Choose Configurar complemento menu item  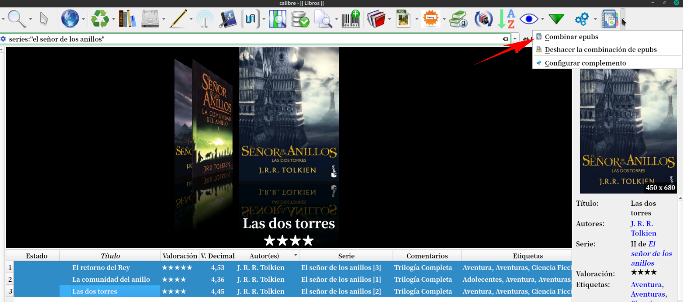(x=607, y=63)
